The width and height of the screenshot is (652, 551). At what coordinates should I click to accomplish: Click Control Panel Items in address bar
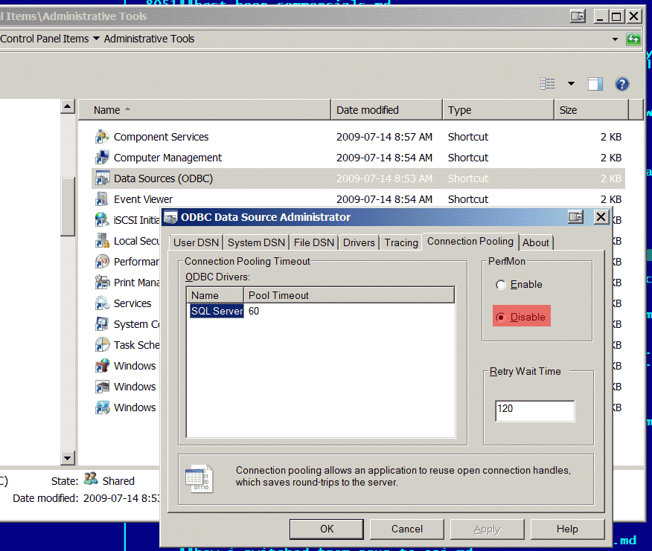click(x=45, y=39)
